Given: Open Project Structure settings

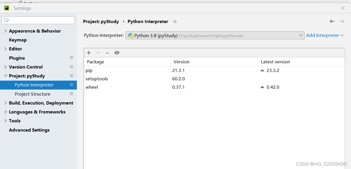Looking at the screenshot, I should (33, 94).
